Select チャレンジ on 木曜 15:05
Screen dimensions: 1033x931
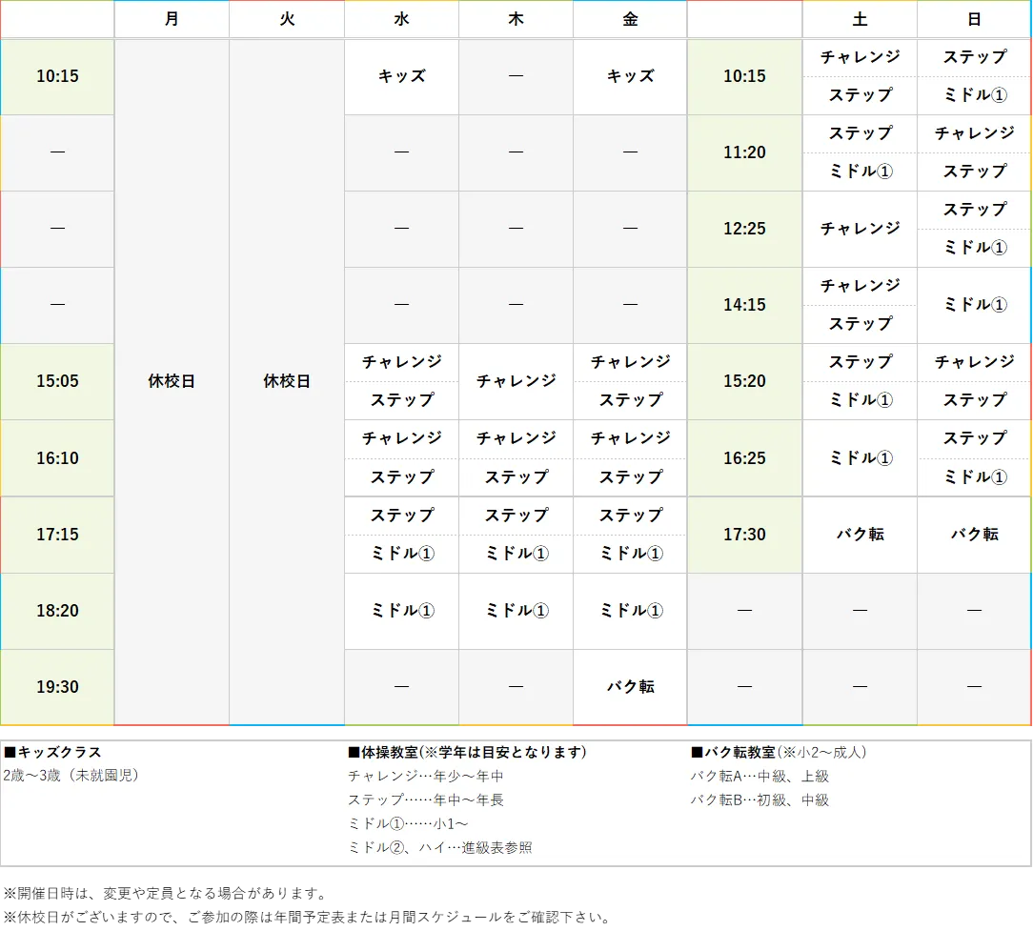(515, 381)
